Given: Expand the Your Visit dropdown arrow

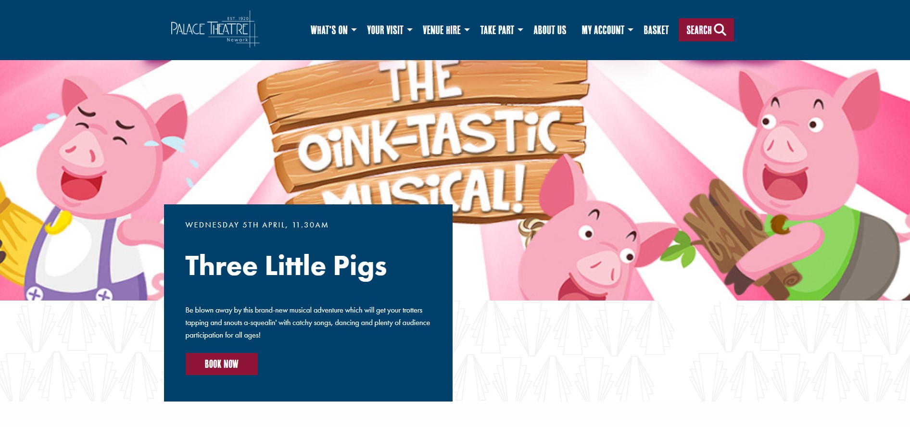Looking at the screenshot, I should click(410, 30).
